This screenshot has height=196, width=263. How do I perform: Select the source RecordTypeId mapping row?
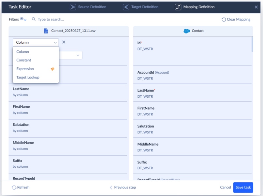tap(68, 177)
